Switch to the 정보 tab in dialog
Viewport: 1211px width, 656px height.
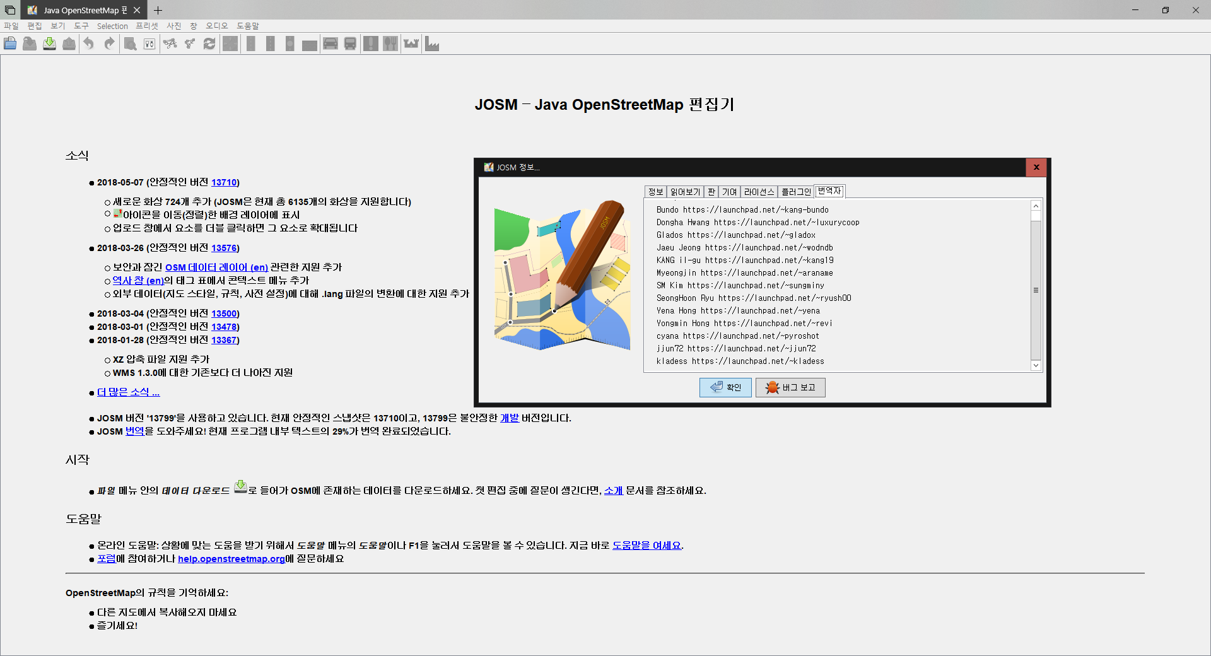tap(656, 192)
